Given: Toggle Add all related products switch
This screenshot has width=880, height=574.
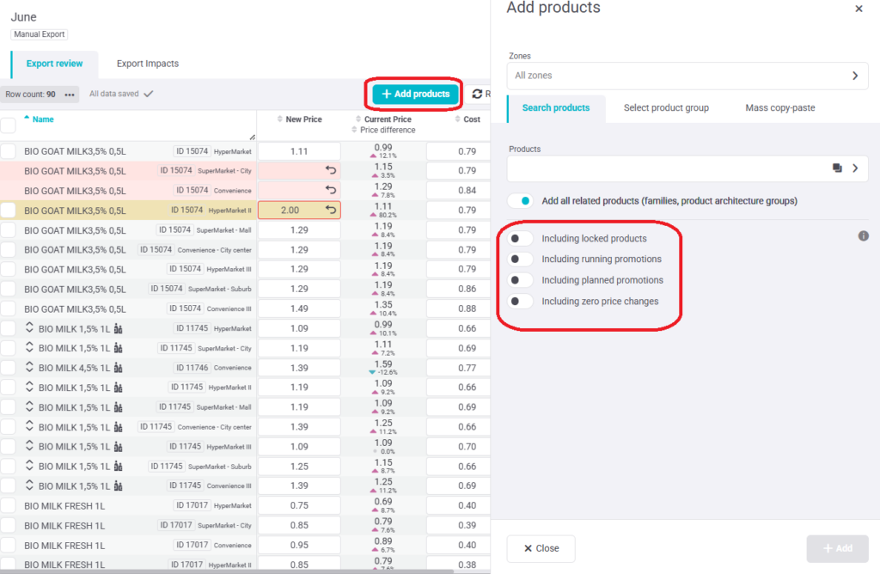Looking at the screenshot, I should point(520,201).
